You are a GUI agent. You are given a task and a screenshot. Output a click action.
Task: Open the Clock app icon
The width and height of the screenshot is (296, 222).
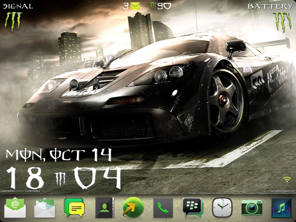tap(222, 208)
